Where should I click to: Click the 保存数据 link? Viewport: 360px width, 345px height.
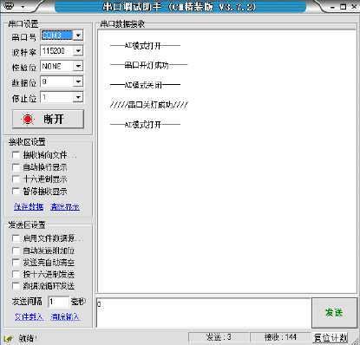(29, 206)
